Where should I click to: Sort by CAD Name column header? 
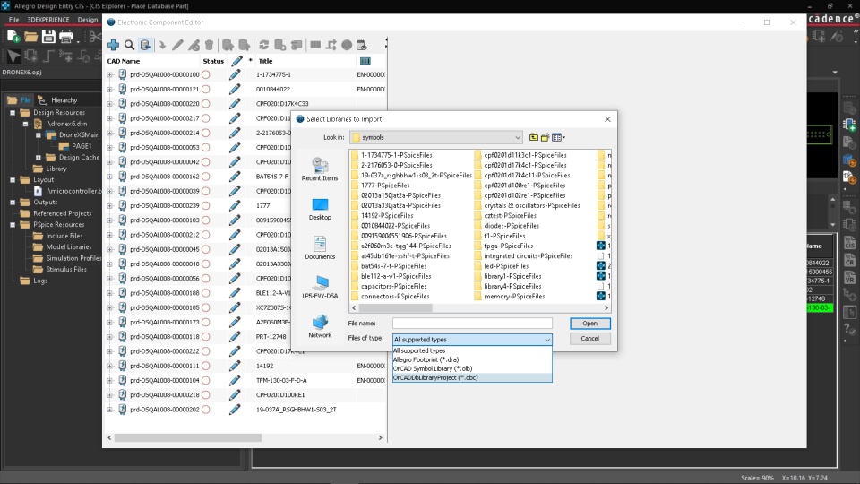click(x=124, y=61)
